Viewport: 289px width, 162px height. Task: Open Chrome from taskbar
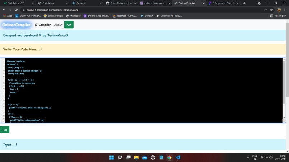(169, 158)
